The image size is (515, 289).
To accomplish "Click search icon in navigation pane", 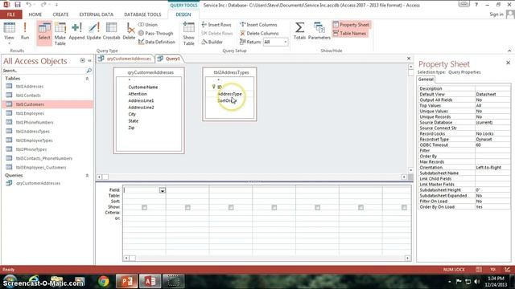I will (89, 71).
